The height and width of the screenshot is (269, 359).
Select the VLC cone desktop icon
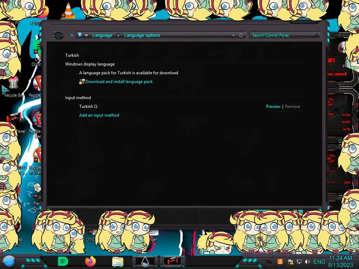tap(68, 11)
